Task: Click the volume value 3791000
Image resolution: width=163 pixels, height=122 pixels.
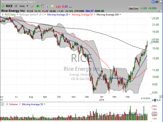Action: [x=79, y=11]
